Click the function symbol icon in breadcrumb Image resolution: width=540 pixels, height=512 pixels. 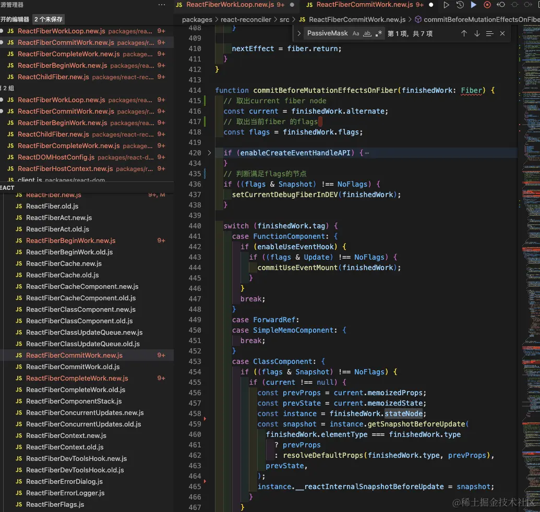click(418, 20)
